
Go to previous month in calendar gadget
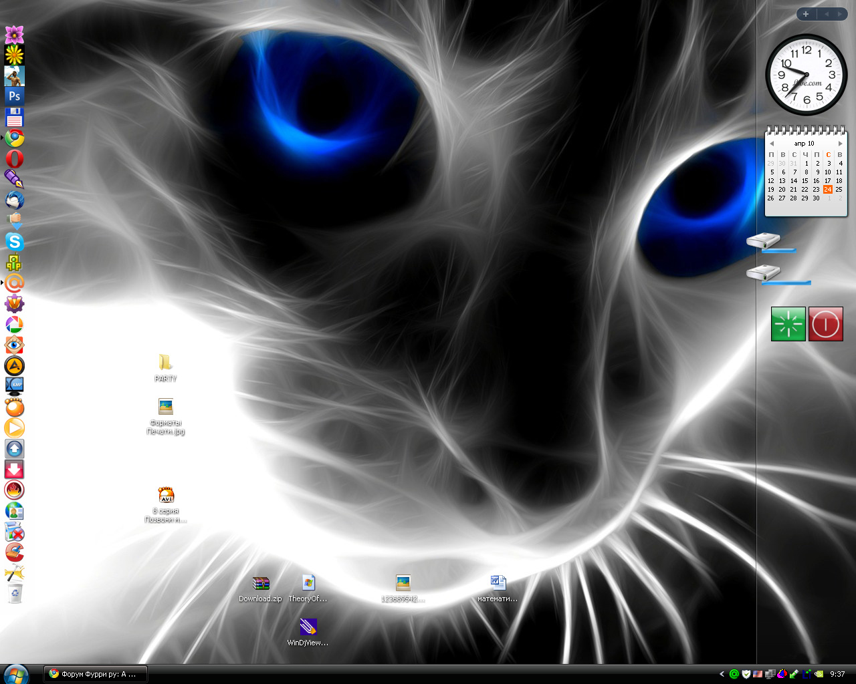click(771, 144)
